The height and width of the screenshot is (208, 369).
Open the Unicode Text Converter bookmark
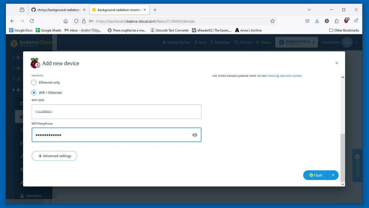click(x=170, y=30)
